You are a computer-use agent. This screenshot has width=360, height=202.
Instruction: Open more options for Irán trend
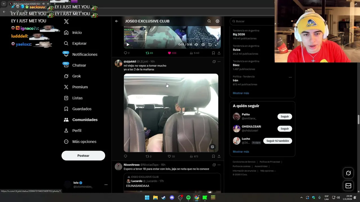coord(290,77)
